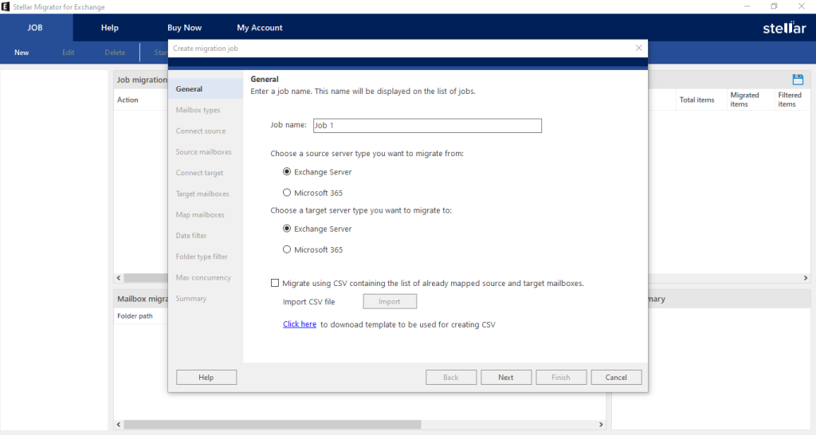
Task: Click right arrow of bottom horizontal scrollbar
Action: [601, 425]
